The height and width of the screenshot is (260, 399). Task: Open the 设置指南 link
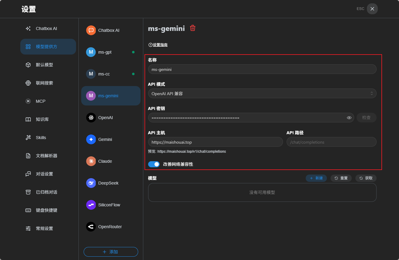tap(160, 45)
